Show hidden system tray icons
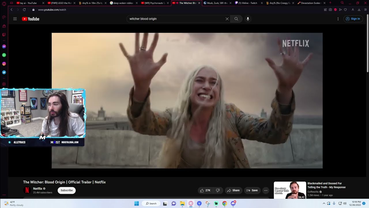 [324, 203]
